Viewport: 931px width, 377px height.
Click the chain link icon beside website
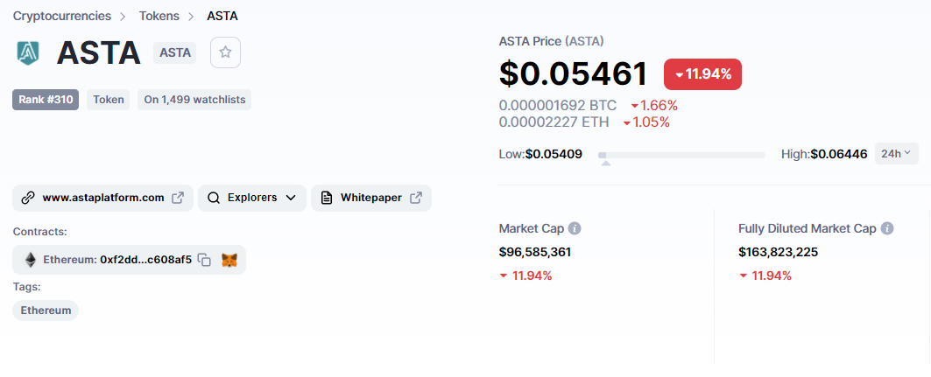pyautogui.click(x=27, y=198)
